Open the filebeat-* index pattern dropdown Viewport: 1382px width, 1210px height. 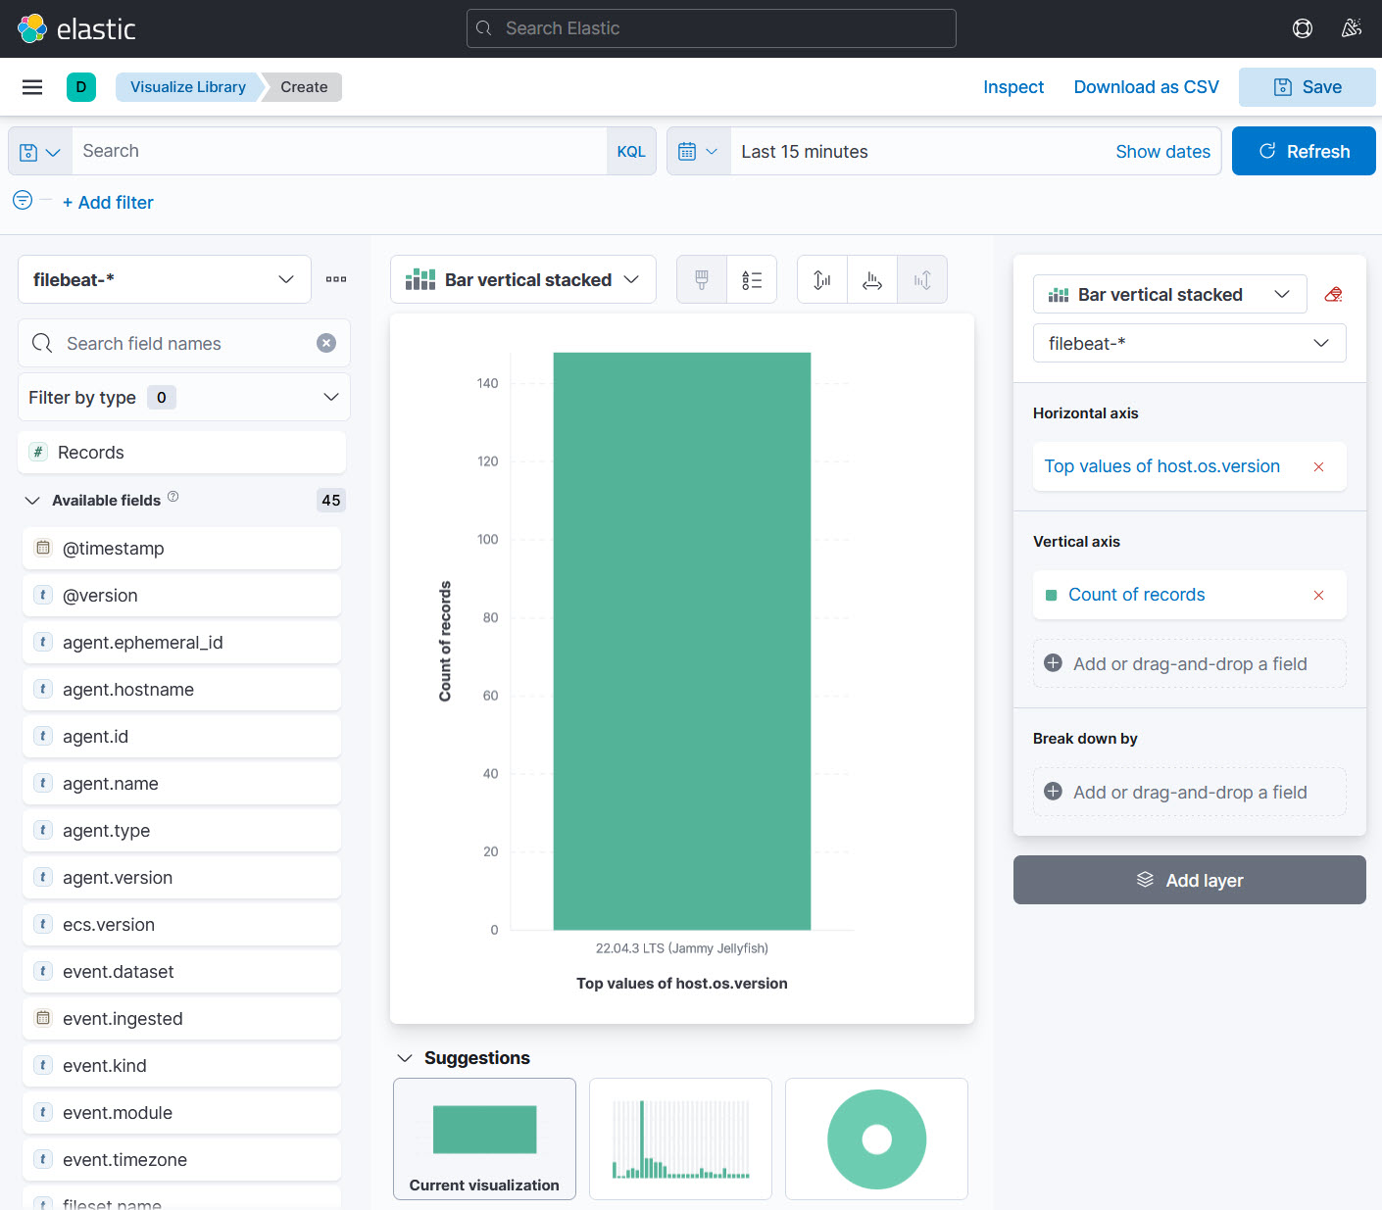[x=165, y=280]
